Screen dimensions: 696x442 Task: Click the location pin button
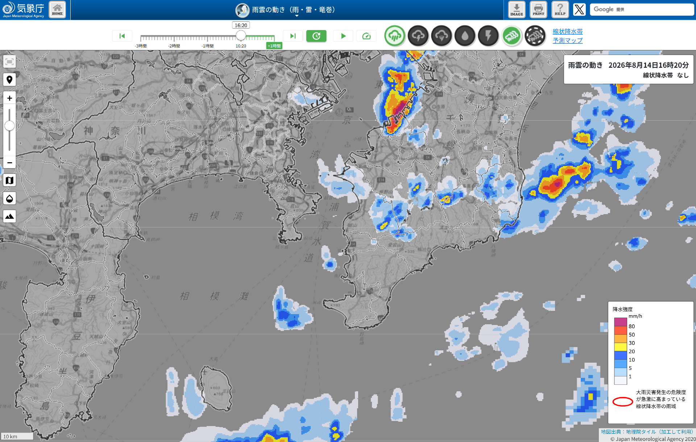(x=9, y=80)
